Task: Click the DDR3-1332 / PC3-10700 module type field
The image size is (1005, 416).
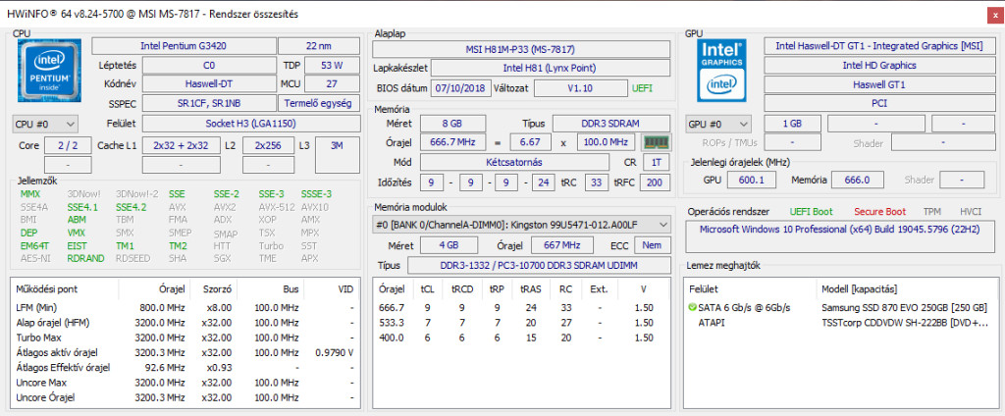Action: click(x=539, y=265)
